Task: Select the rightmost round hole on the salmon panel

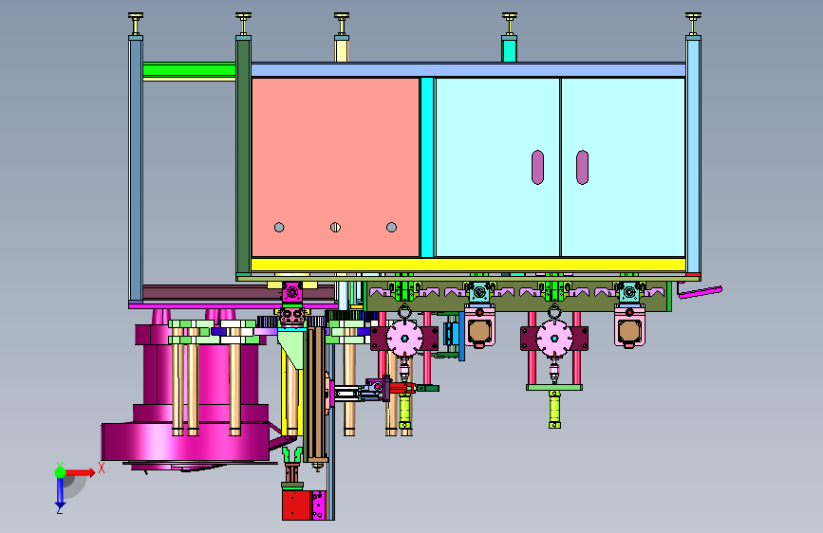Action: (x=391, y=228)
